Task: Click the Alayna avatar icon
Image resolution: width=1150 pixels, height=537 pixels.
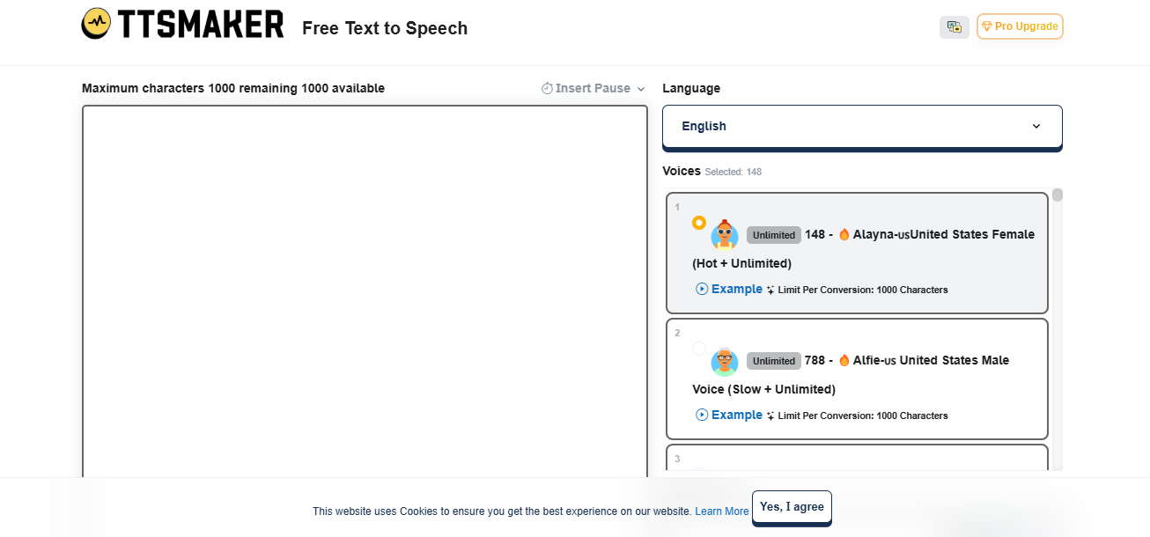Action: click(725, 235)
